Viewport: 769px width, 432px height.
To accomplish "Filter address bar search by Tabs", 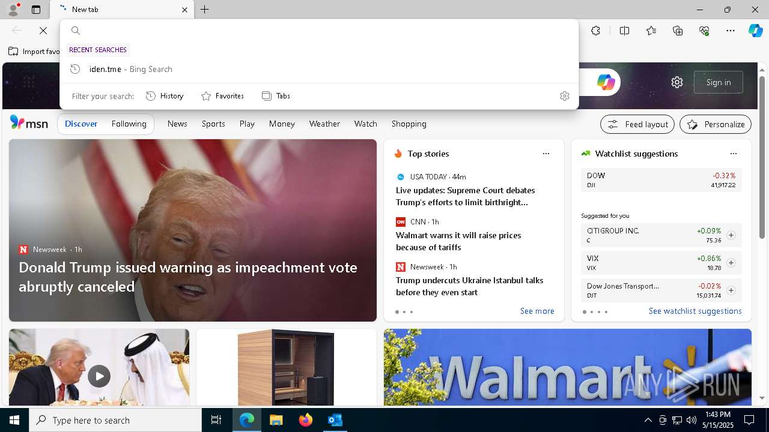I will click(276, 96).
